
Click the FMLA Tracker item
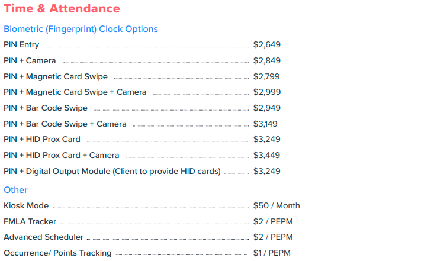(x=30, y=221)
